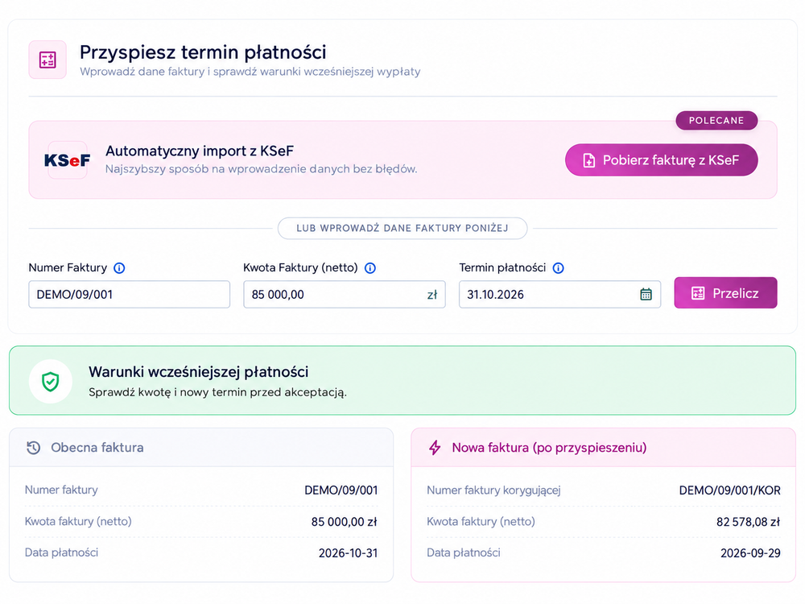
Task: Click the Obecna faktura card header
Action: click(201, 447)
